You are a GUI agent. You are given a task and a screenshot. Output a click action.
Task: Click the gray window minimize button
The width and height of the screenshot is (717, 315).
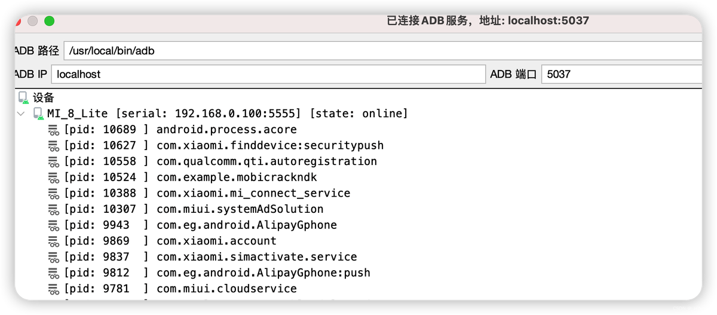(x=32, y=21)
